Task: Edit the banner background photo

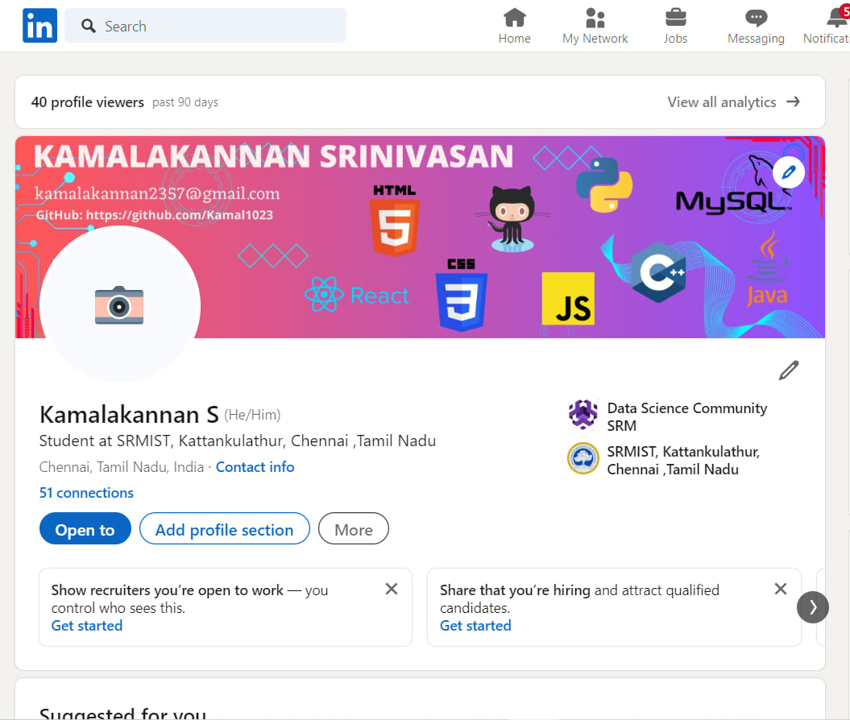Action: click(x=788, y=173)
